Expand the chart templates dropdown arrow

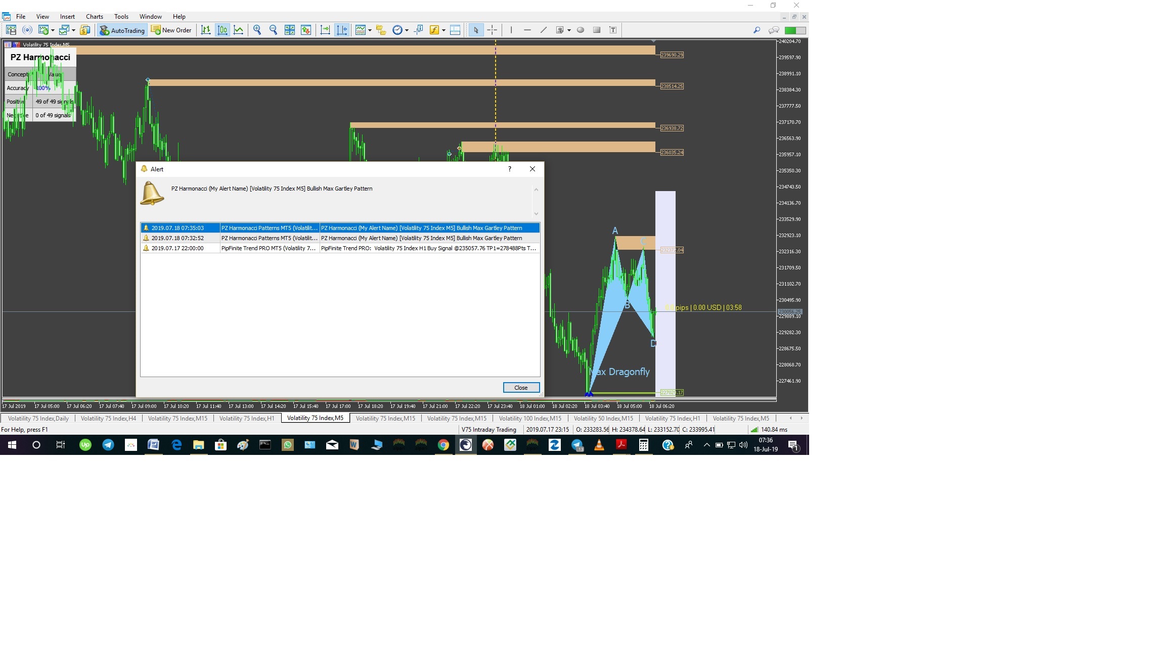tap(370, 30)
